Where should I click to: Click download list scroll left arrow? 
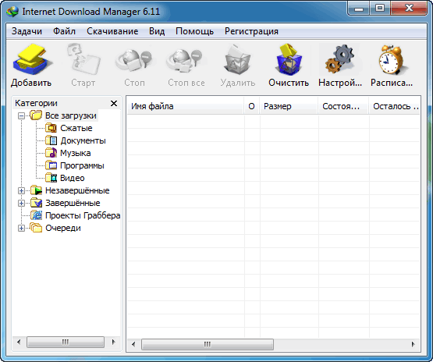click(133, 344)
